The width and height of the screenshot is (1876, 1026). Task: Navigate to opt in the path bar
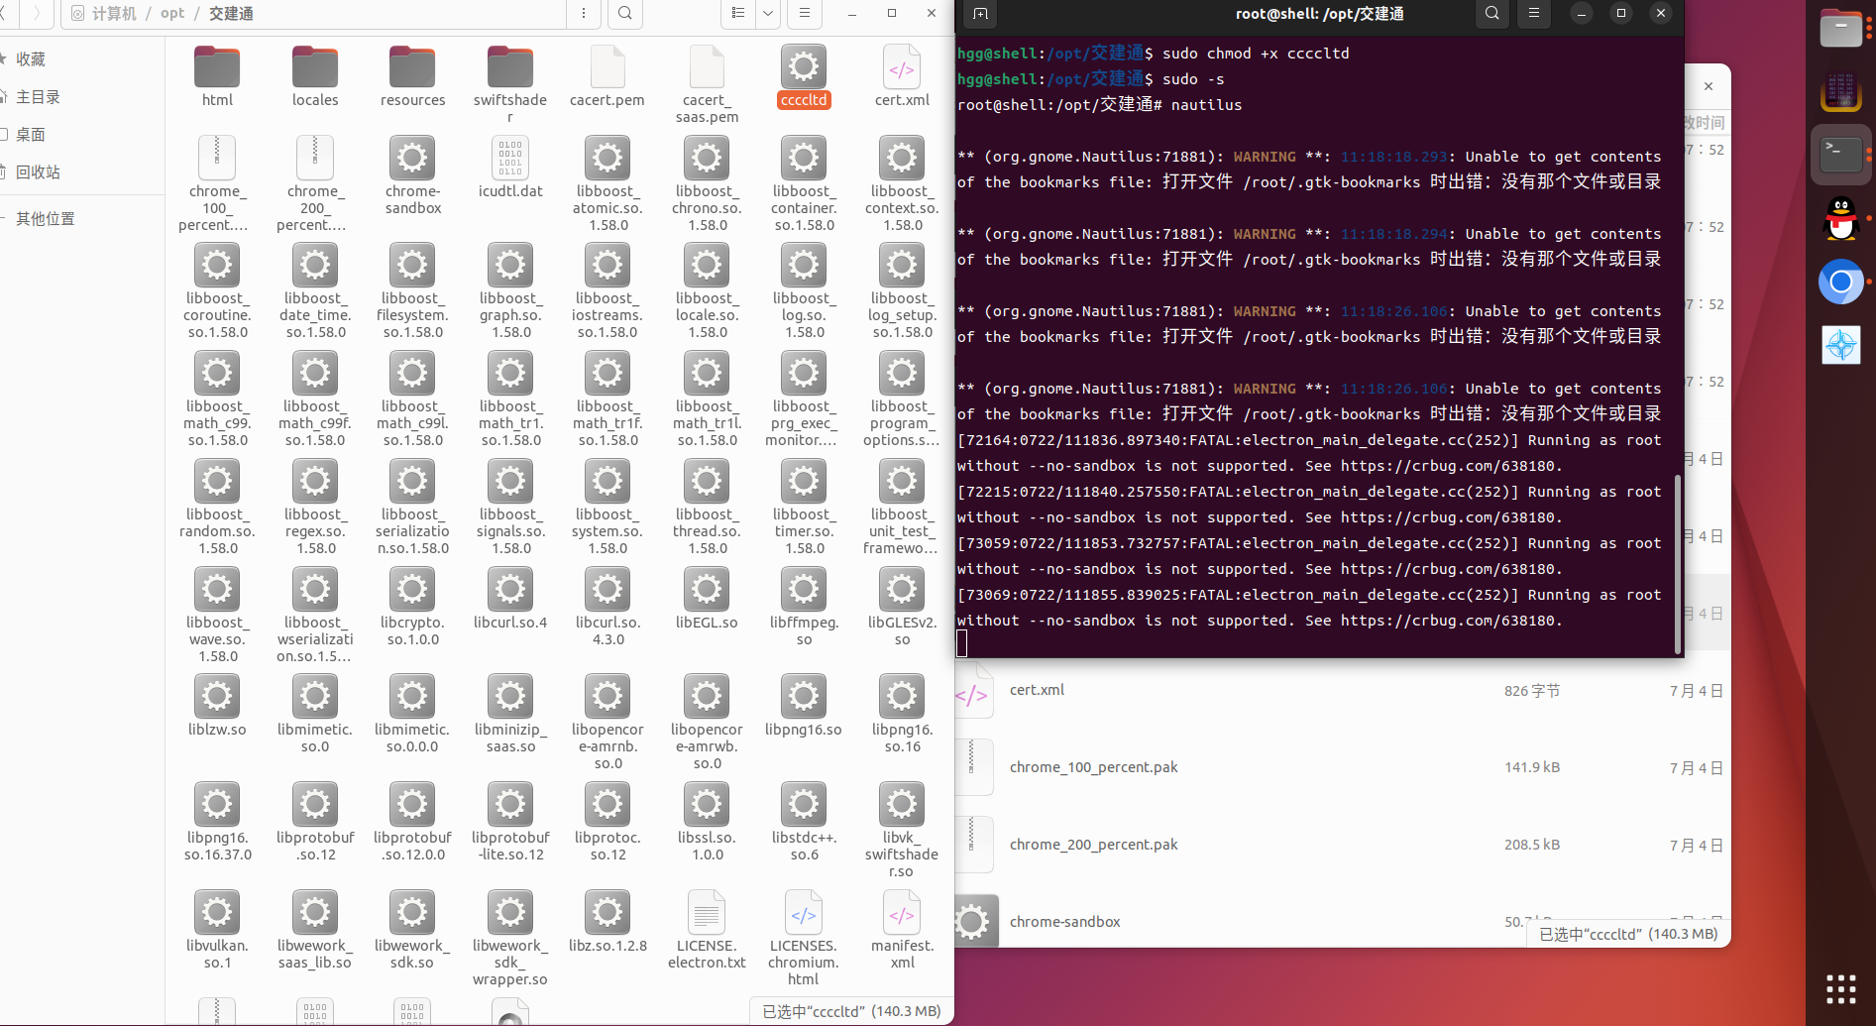pyautogui.click(x=172, y=14)
